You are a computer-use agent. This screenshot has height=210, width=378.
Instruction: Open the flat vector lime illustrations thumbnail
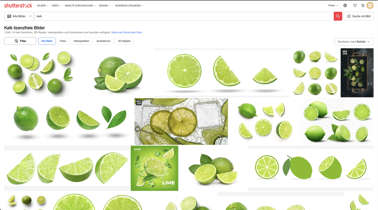coord(311,168)
